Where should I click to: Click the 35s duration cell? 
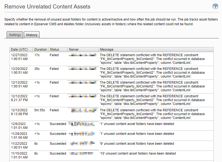[x=37, y=69]
